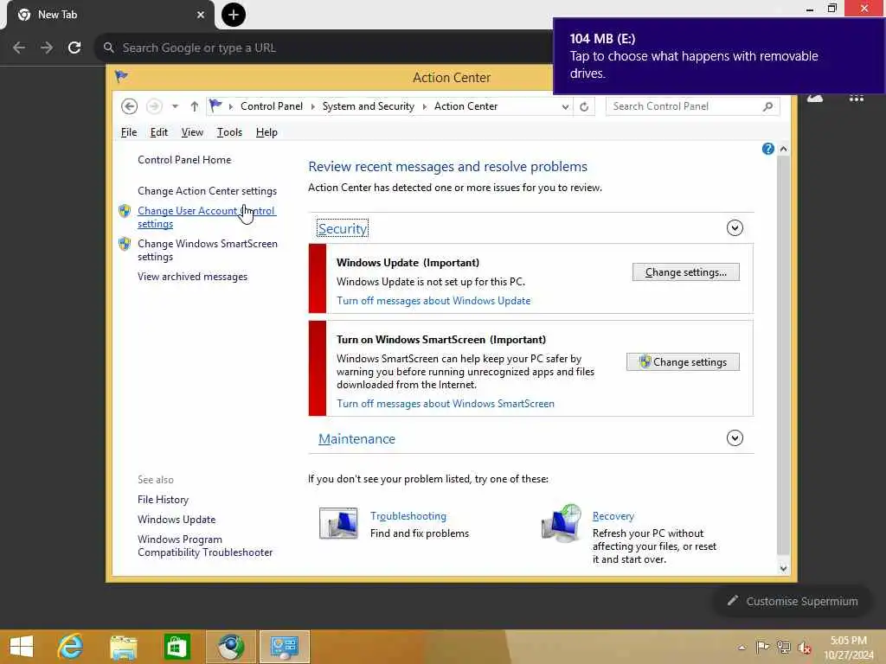Refresh the Action Center page
Viewport: 886px width, 664px height.
click(x=584, y=106)
